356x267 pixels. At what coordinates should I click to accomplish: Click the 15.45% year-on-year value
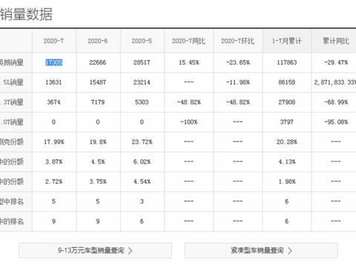[189, 62]
